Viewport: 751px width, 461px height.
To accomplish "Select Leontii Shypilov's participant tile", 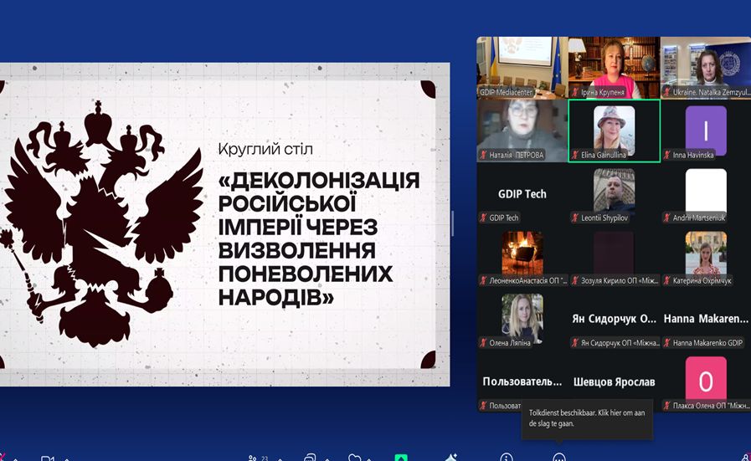I will [x=614, y=194].
